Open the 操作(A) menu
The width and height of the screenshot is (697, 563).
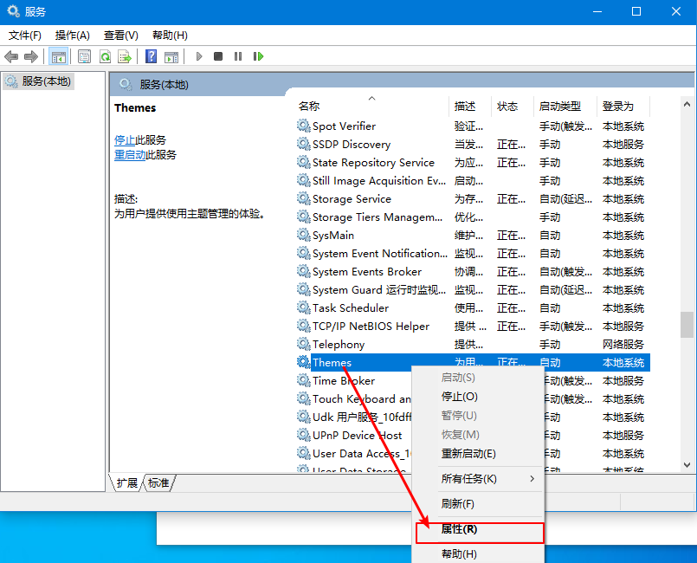tap(73, 36)
